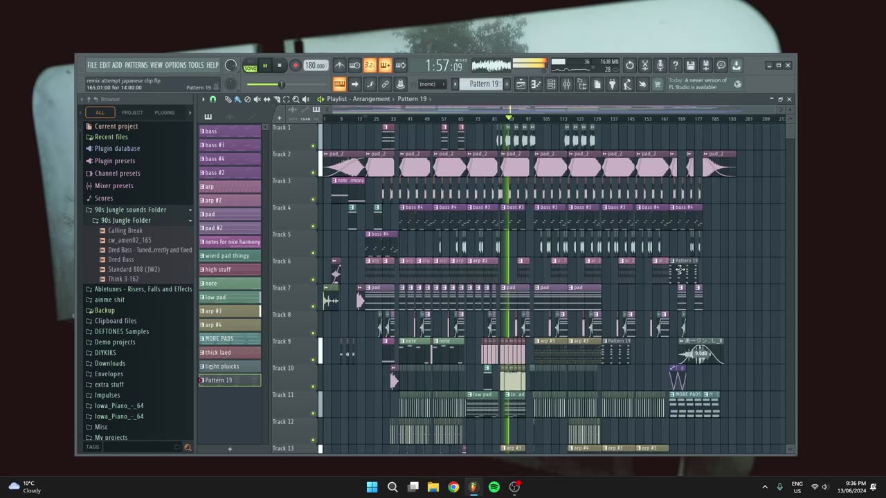The height and width of the screenshot is (498, 886).
Task: Click the plus button next to Pattern 19
Action: click(507, 84)
